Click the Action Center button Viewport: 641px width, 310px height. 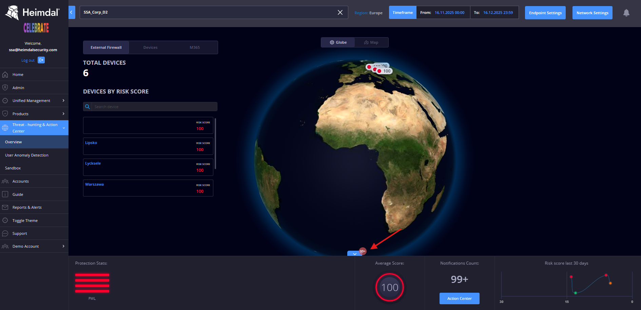(x=460, y=298)
